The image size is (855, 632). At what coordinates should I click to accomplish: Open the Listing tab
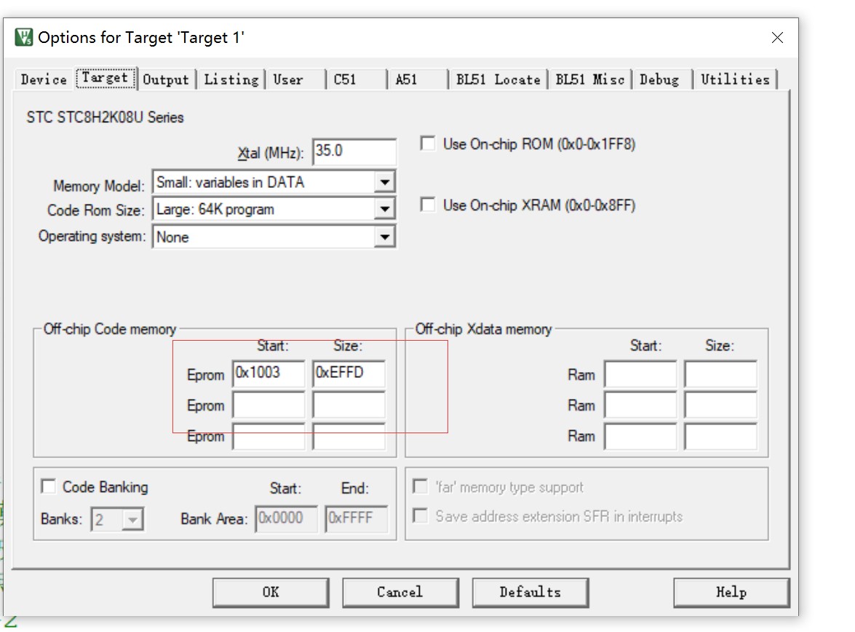pyautogui.click(x=231, y=79)
